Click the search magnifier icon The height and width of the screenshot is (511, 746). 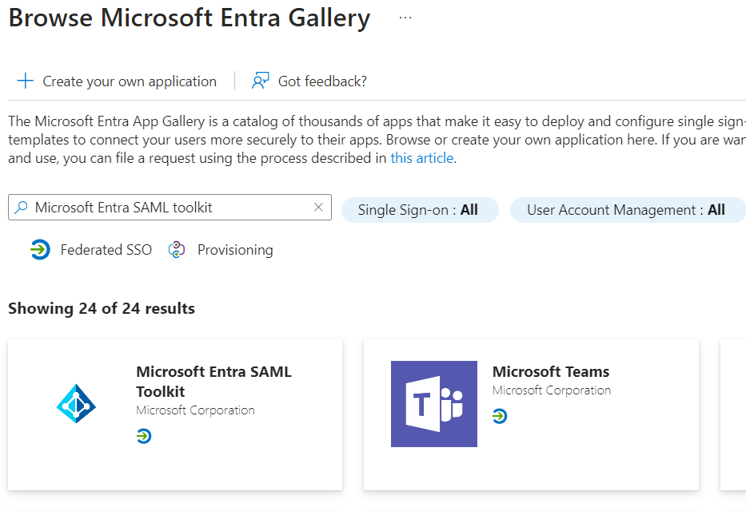[21, 208]
